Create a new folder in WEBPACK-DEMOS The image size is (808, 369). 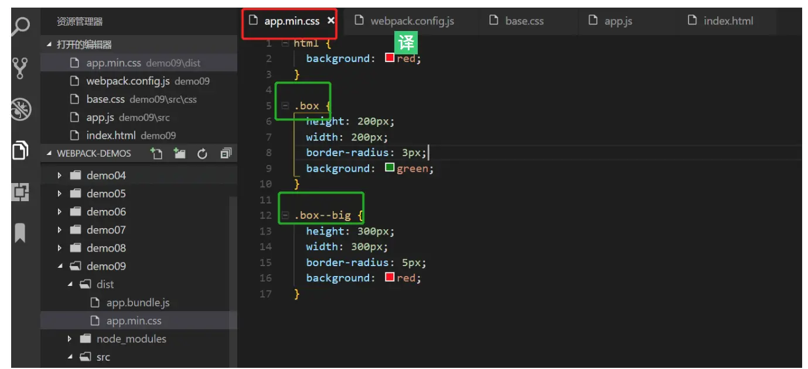click(179, 153)
